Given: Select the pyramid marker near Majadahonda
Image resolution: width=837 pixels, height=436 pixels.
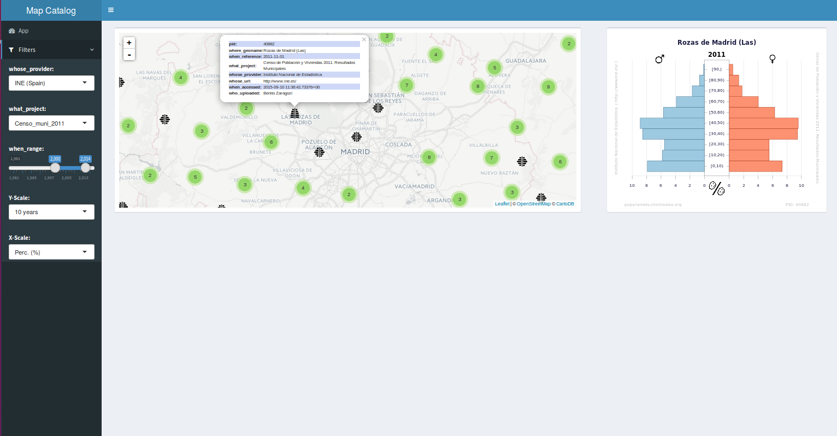Looking at the screenshot, I should pyautogui.click(x=320, y=152).
